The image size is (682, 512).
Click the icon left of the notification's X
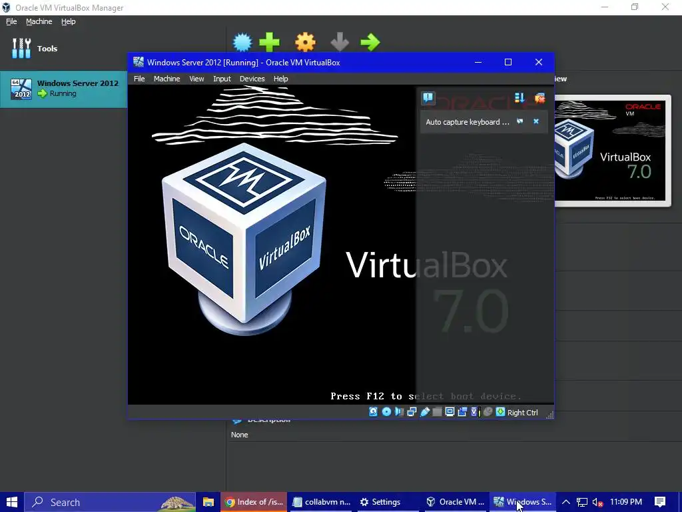pos(519,121)
